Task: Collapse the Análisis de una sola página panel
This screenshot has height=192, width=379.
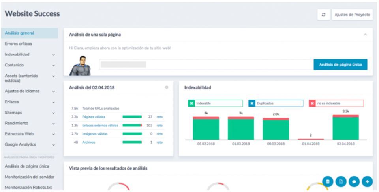Action: pyautogui.click(x=366, y=35)
